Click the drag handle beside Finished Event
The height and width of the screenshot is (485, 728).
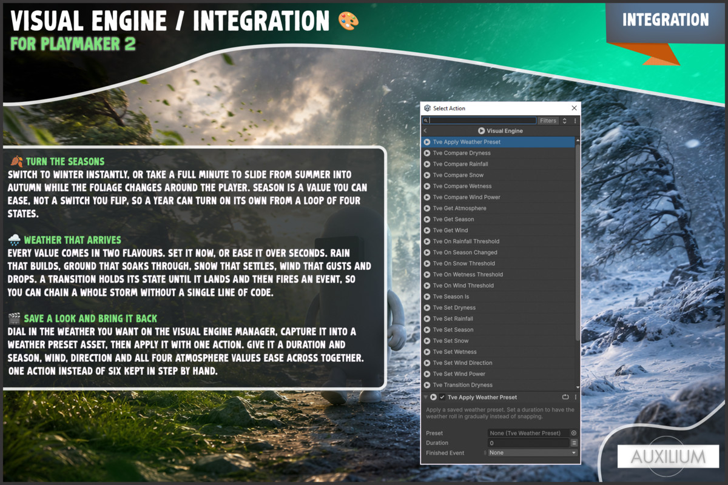point(485,453)
